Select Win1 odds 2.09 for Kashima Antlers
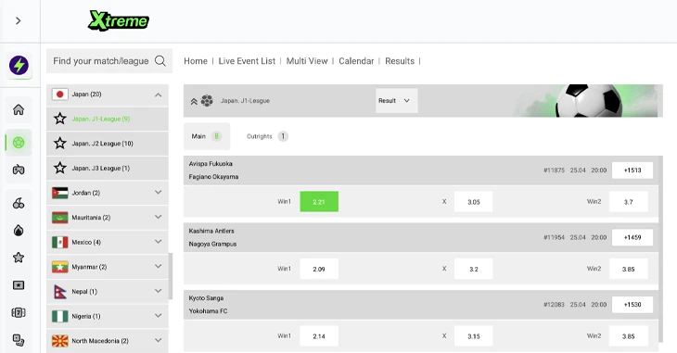 (x=319, y=269)
